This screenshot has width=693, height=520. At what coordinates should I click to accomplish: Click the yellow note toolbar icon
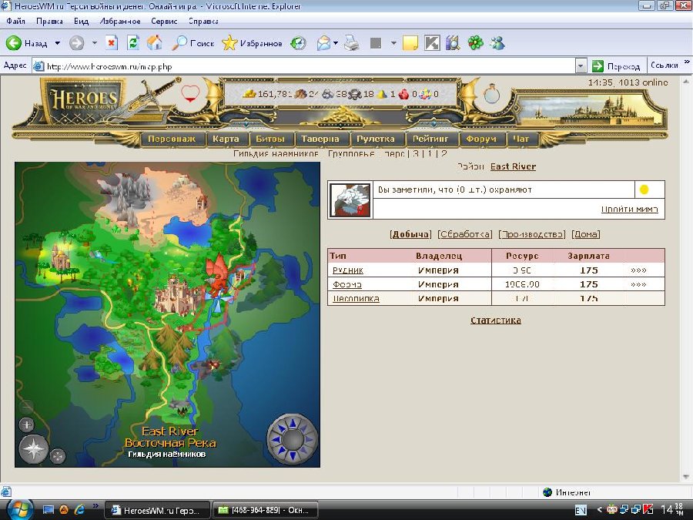410,43
